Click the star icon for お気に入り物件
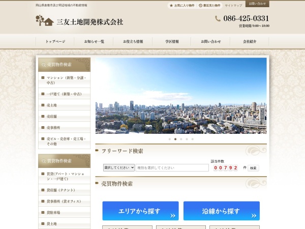 click(x=171, y=6)
